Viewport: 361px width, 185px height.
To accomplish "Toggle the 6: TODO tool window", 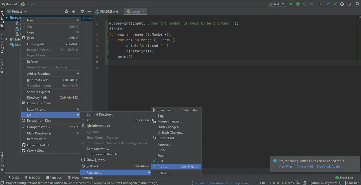I will click(32, 178).
